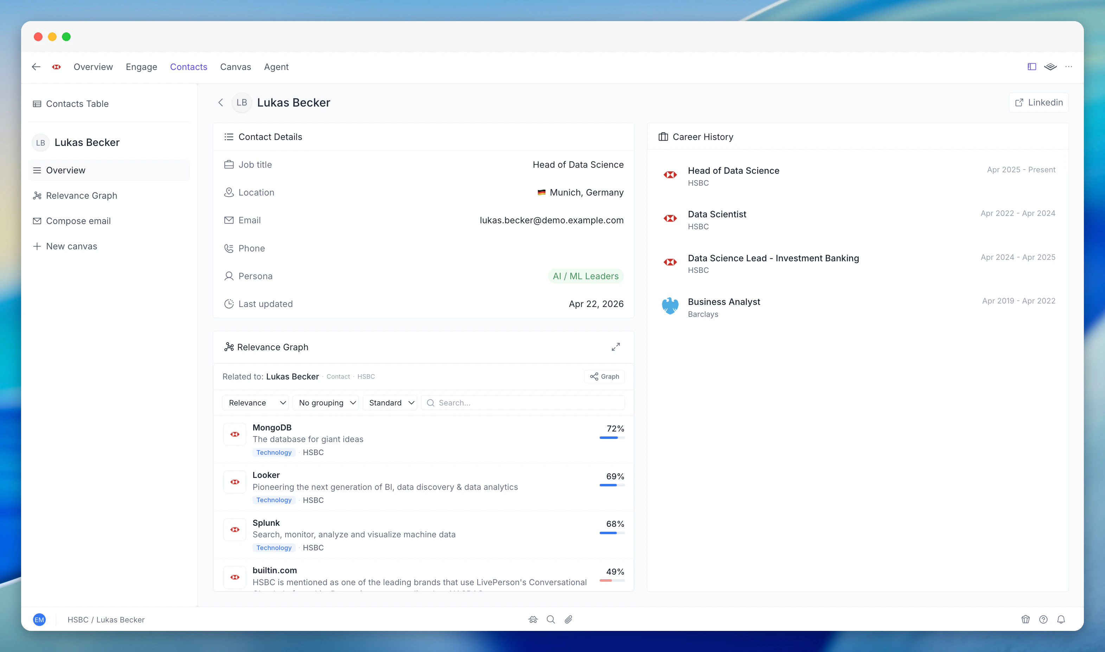1105x652 pixels.
Task: Click the Apr 22, 2026 last updated value
Action: pos(596,304)
